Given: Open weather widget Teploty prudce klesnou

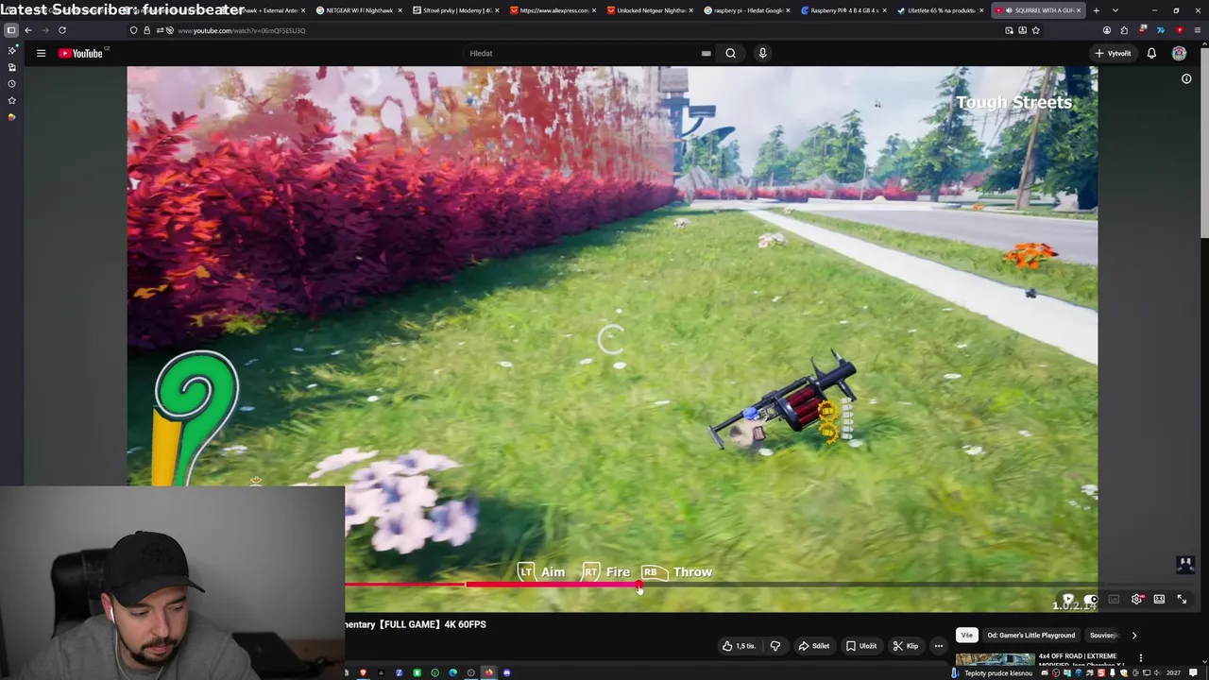Looking at the screenshot, I should [992, 672].
